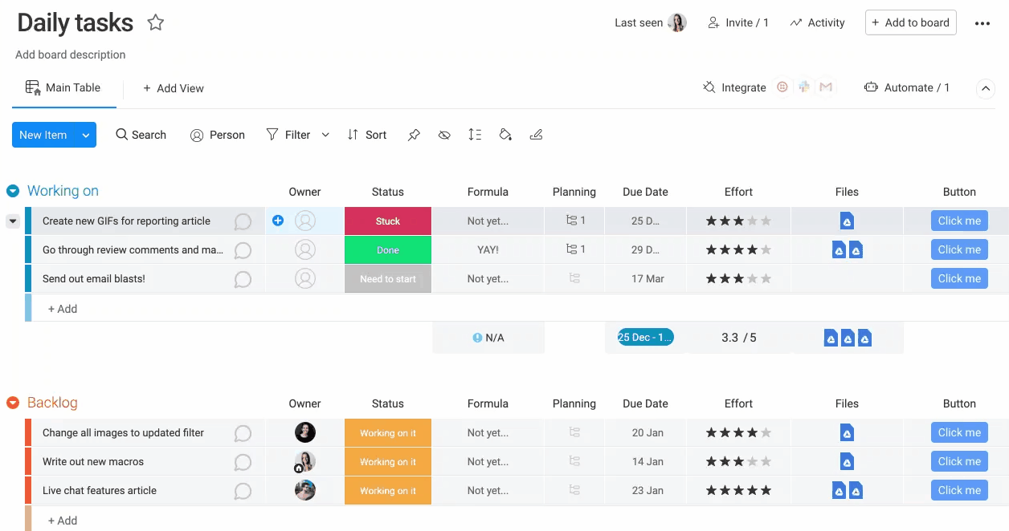Open Planning subitems for Create new GIFs row
Screen dimensions: 1009x531
[575, 221]
